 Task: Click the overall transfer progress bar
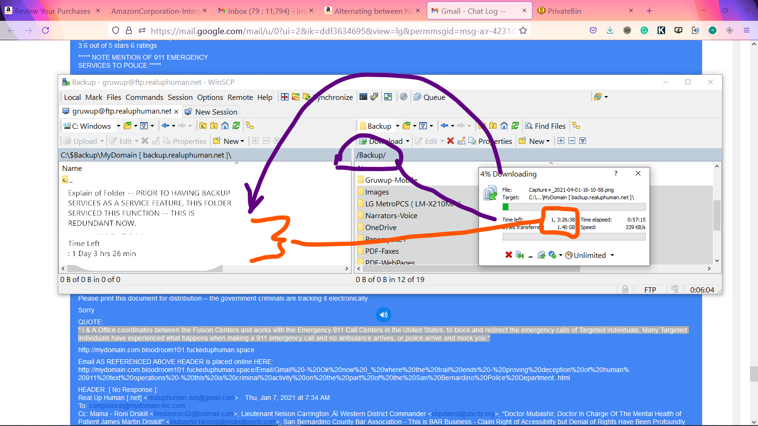pos(574,237)
